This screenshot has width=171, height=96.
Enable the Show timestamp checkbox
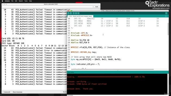12,92
